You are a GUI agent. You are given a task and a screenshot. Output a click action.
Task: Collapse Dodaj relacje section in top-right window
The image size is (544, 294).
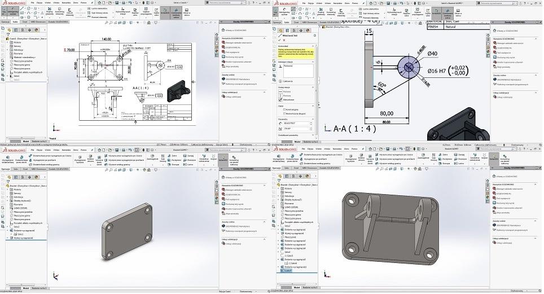[x=313, y=87]
